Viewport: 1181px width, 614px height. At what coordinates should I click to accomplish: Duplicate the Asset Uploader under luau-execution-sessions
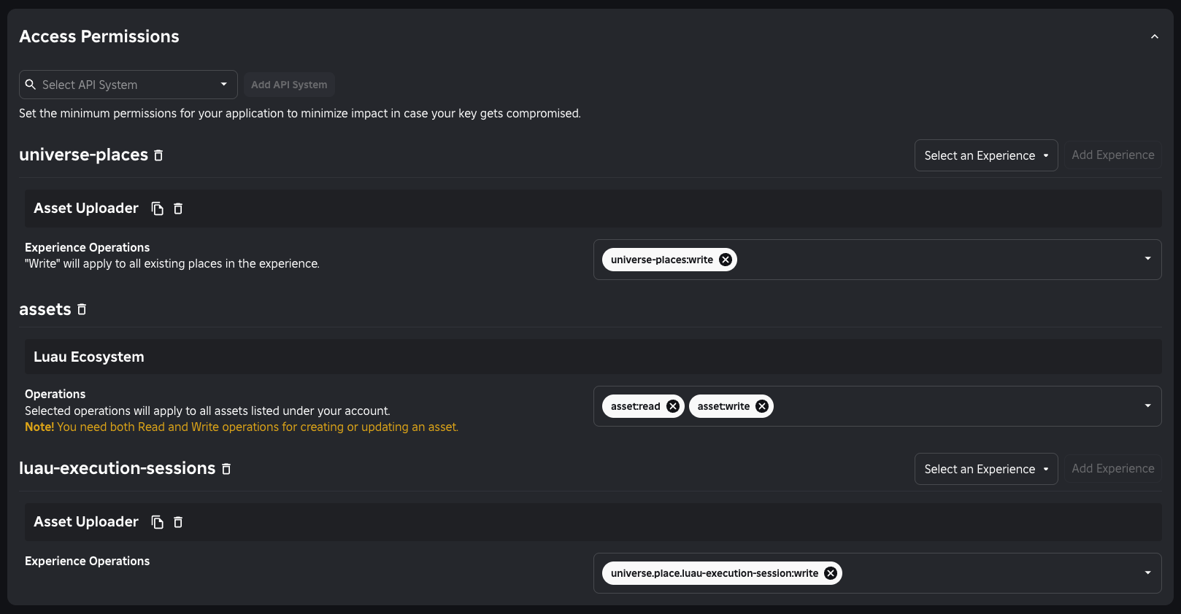157,522
